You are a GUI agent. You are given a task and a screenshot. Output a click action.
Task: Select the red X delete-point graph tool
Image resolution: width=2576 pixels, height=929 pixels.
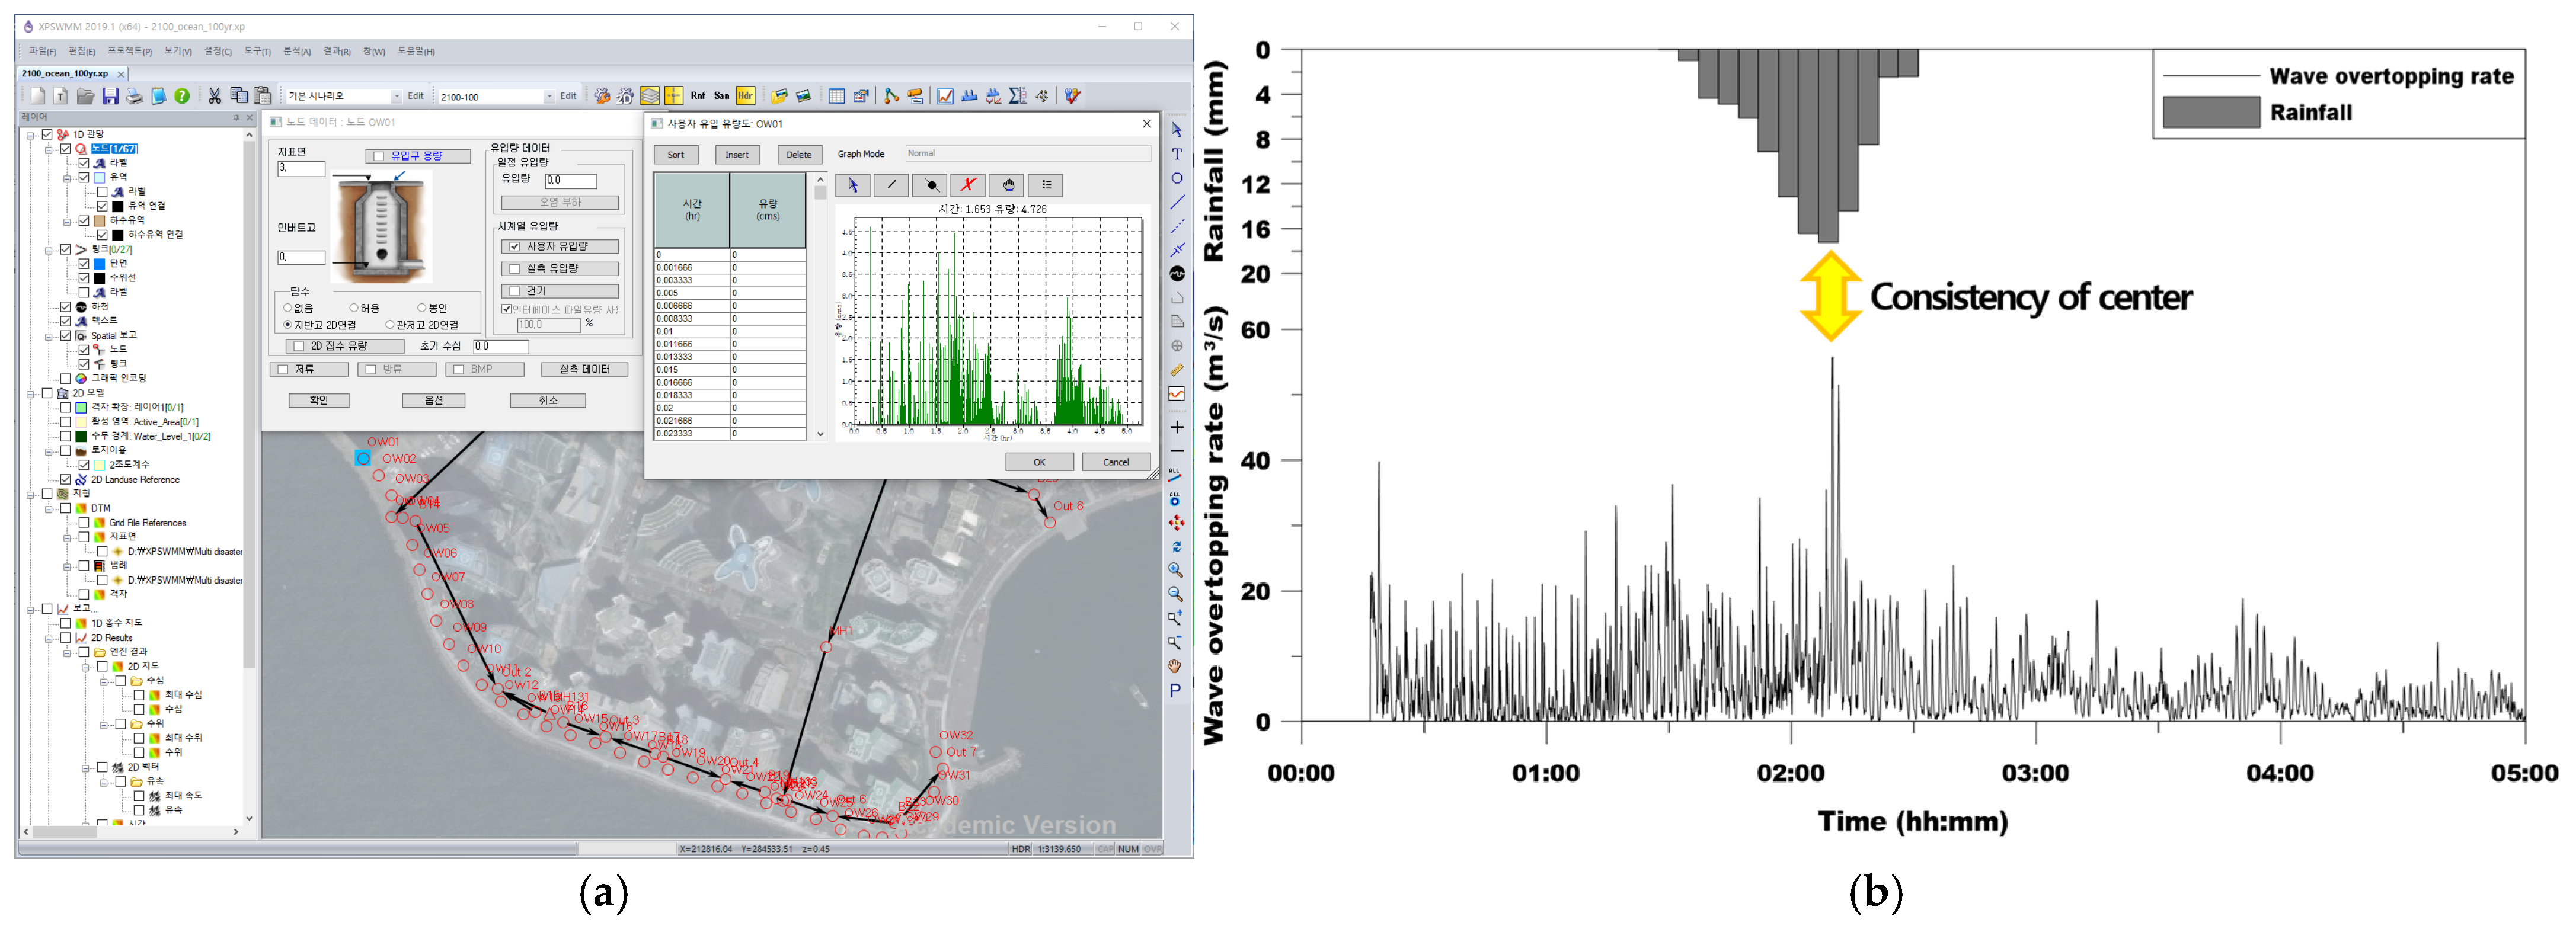[967, 185]
